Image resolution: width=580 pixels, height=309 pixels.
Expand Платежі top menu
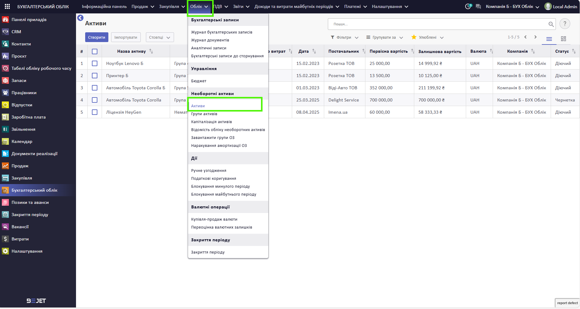pyautogui.click(x=356, y=6)
